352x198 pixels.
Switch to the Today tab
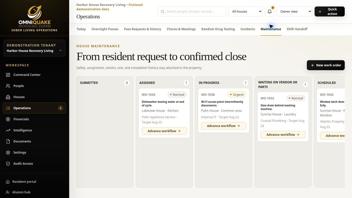click(x=81, y=29)
